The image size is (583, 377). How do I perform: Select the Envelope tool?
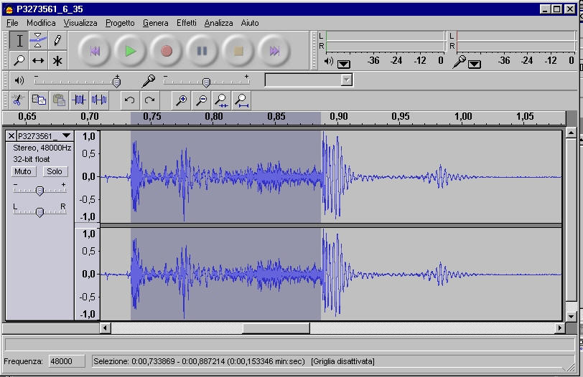coord(38,41)
